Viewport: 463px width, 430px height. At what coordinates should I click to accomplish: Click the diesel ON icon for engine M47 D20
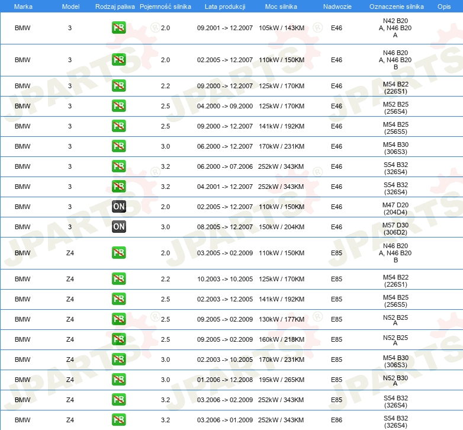[x=119, y=207]
